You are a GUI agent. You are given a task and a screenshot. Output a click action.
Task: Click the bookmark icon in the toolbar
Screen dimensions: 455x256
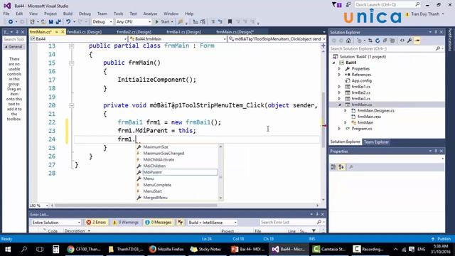[x=230, y=22]
